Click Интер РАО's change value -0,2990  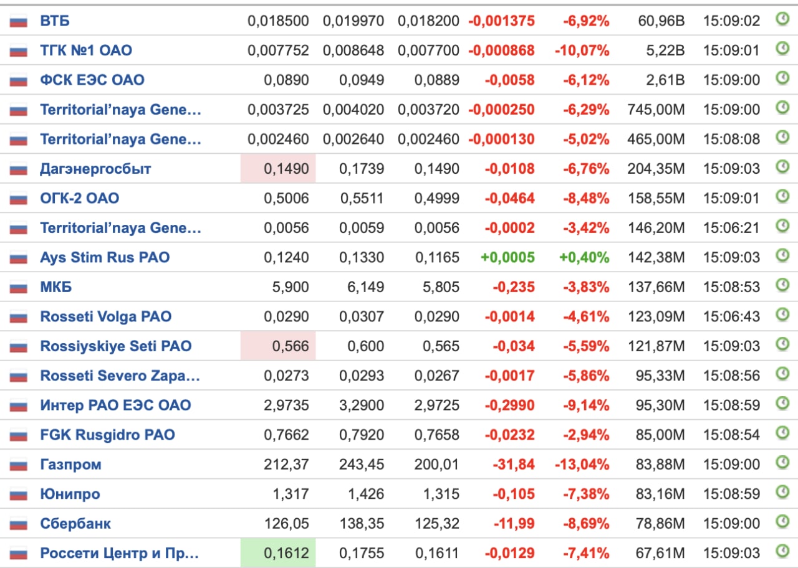[510, 405]
